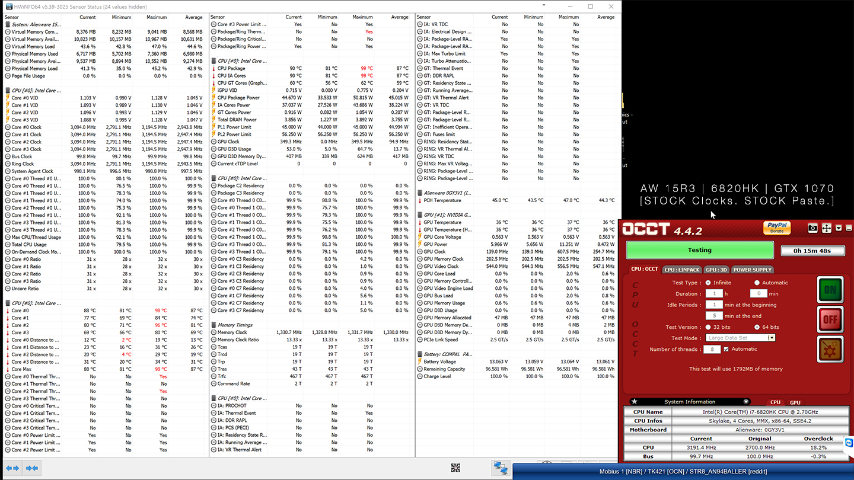Select the Infinite test type
Image resolution: width=854 pixels, height=480 pixels.
708,283
